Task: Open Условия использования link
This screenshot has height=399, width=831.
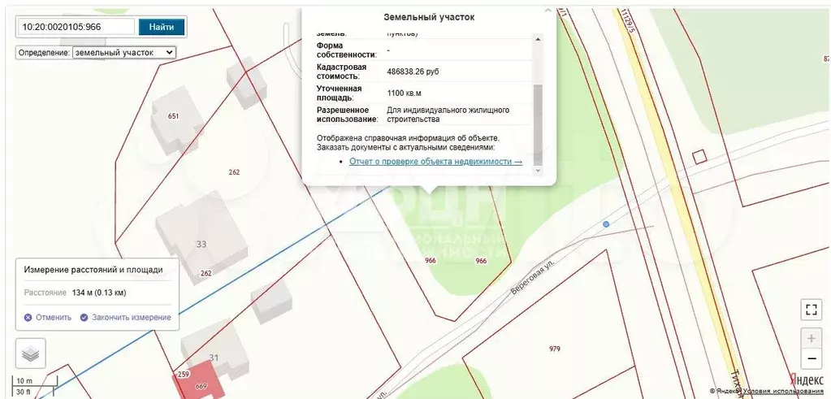Action: point(783,392)
